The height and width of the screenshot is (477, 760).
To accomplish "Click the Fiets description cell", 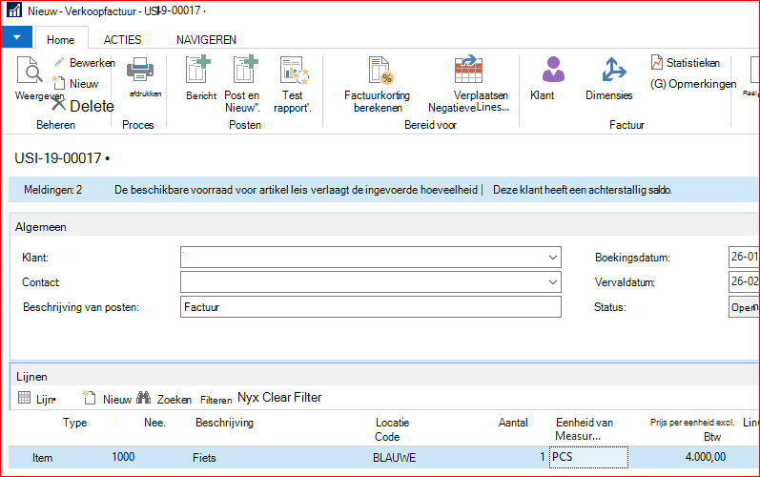I will [x=204, y=458].
